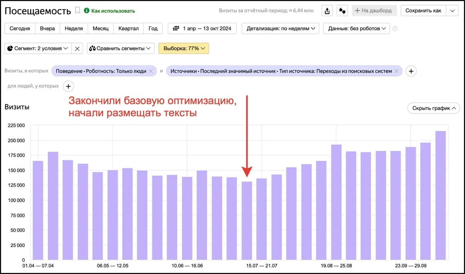Open Детализация: по неделям dropdown

point(280,28)
